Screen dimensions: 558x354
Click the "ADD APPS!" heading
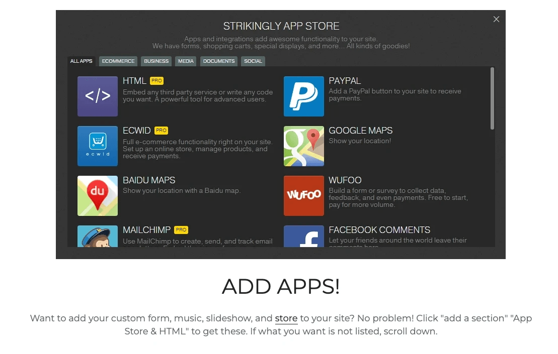point(281,286)
